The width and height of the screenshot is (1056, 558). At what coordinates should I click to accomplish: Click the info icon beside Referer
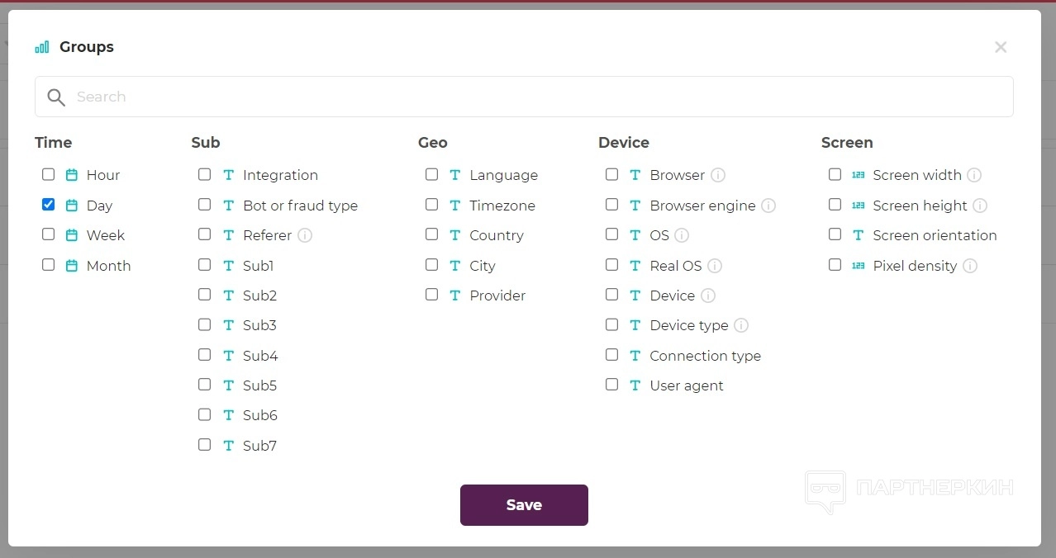tap(305, 235)
